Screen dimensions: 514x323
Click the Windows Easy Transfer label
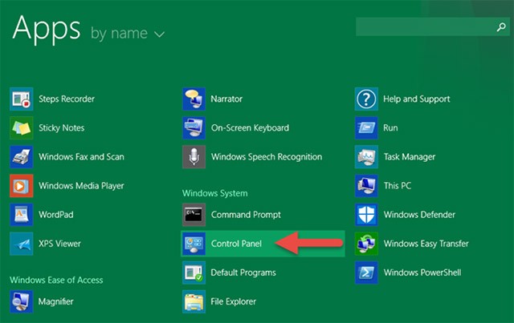(426, 244)
